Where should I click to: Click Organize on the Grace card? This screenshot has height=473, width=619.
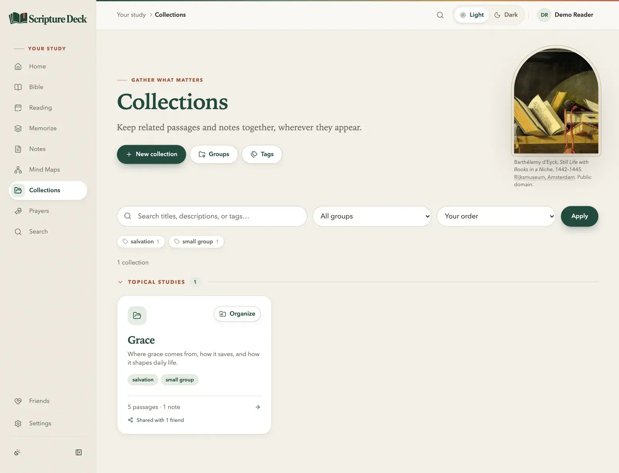click(237, 314)
